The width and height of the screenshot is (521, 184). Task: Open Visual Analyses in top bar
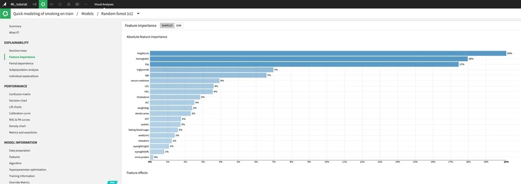pos(104,4)
